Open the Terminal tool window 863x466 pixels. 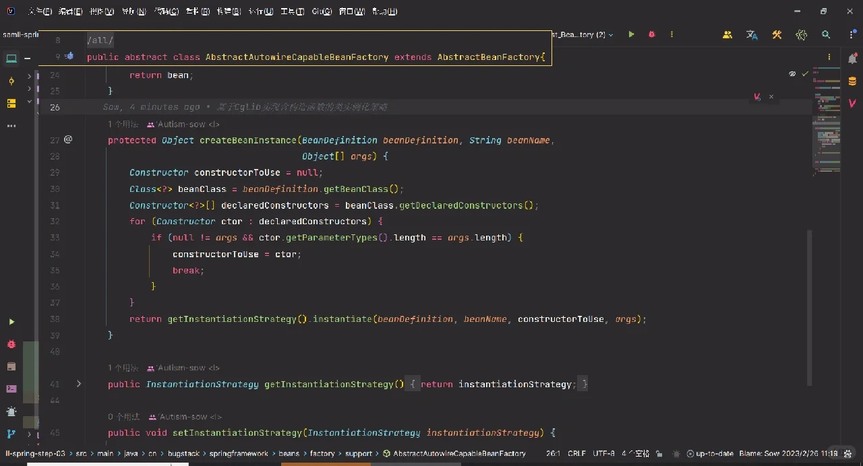point(11,389)
